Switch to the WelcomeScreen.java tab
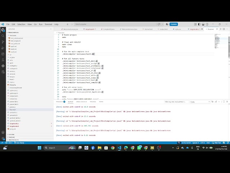Viewport: 230px width, 173px height. point(70,29)
